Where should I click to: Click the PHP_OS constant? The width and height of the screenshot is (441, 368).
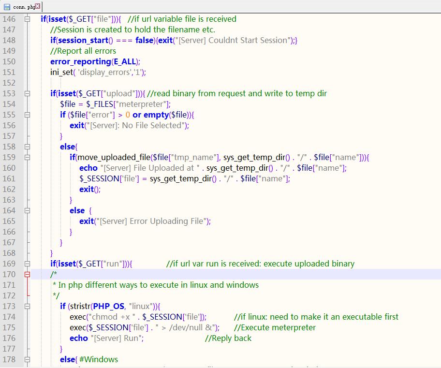tap(109, 307)
